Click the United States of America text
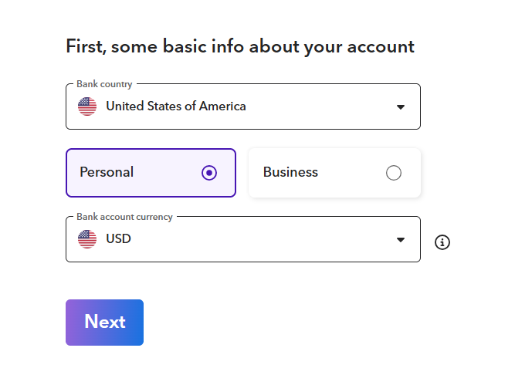This screenshot has height=375, width=515. tap(176, 106)
